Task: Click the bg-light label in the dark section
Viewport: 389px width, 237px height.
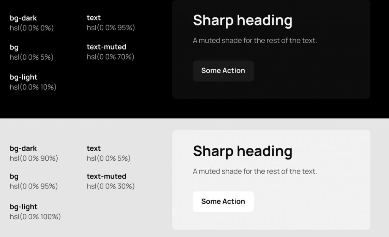Action: click(24, 77)
